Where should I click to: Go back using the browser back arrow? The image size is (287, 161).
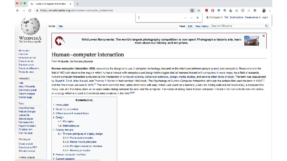pos(18,11)
